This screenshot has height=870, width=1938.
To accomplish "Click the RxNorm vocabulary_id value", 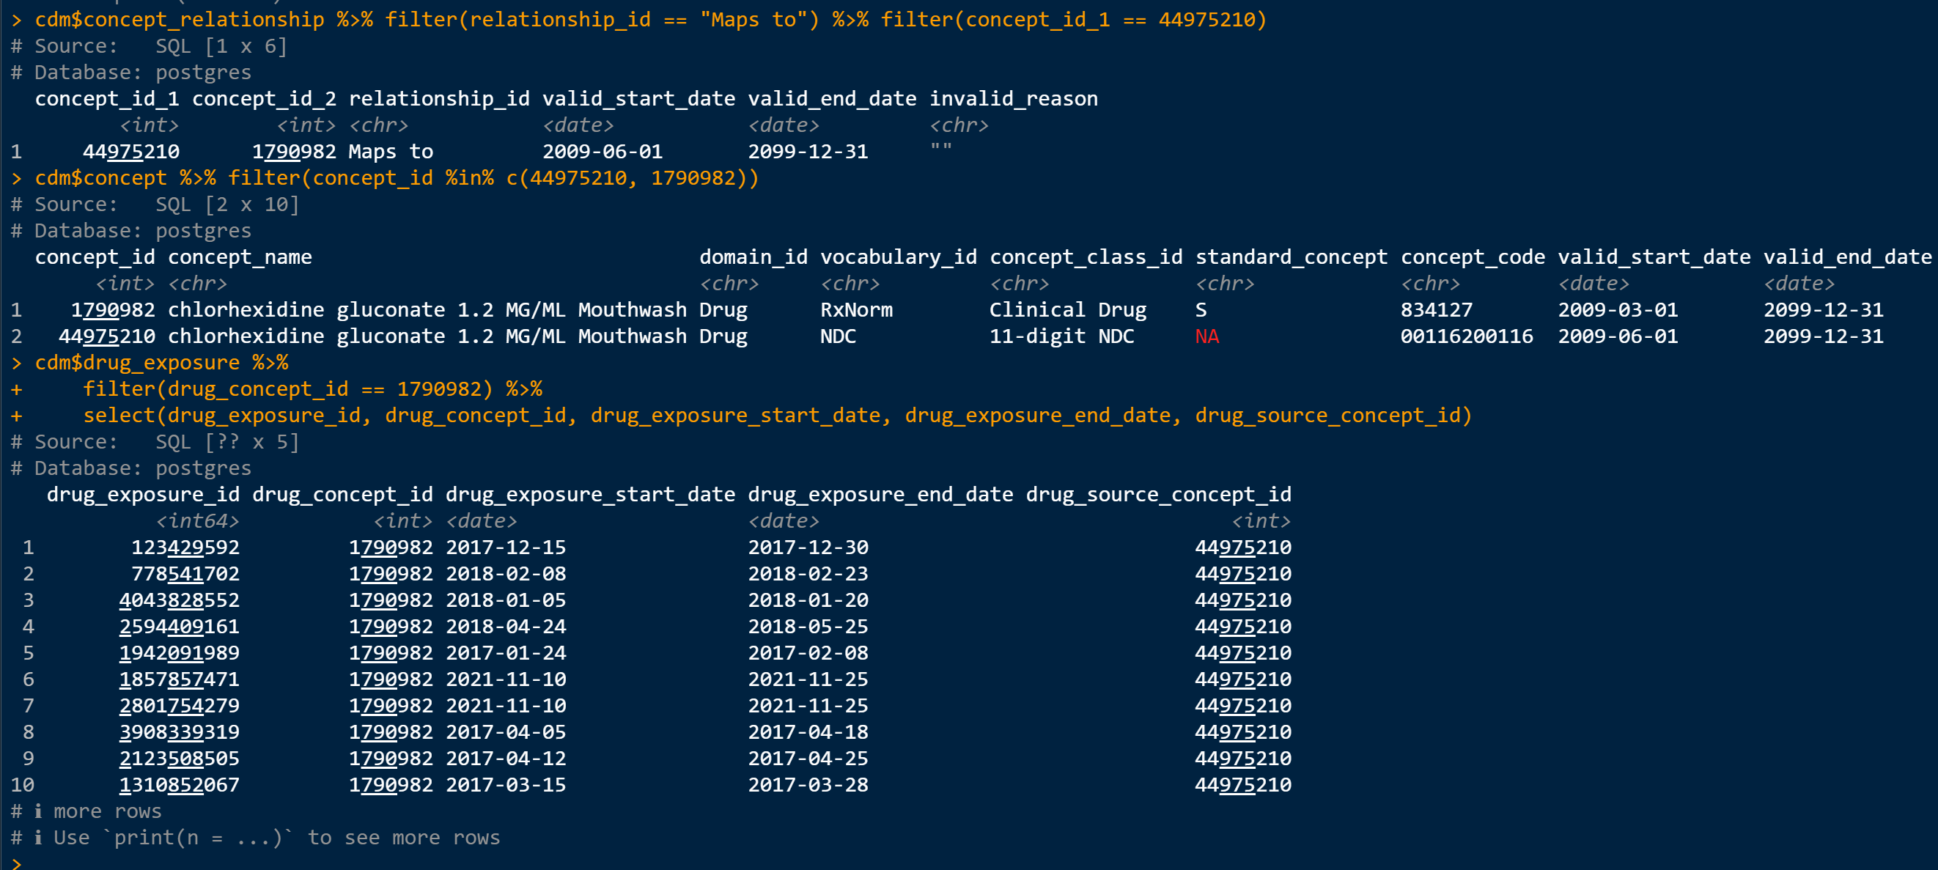I will [x=856, y=310].
